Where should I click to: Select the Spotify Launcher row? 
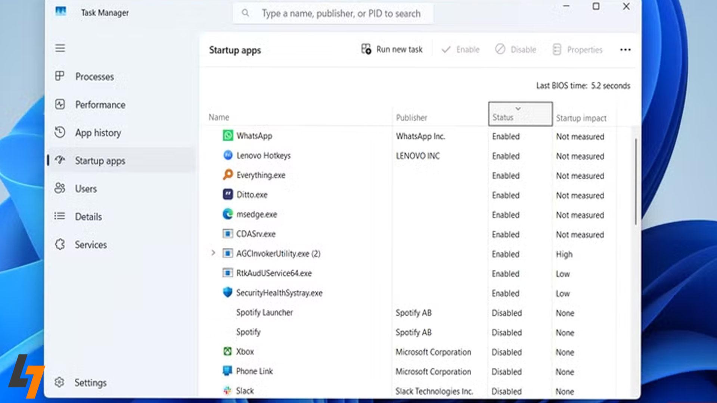point(264,312)
